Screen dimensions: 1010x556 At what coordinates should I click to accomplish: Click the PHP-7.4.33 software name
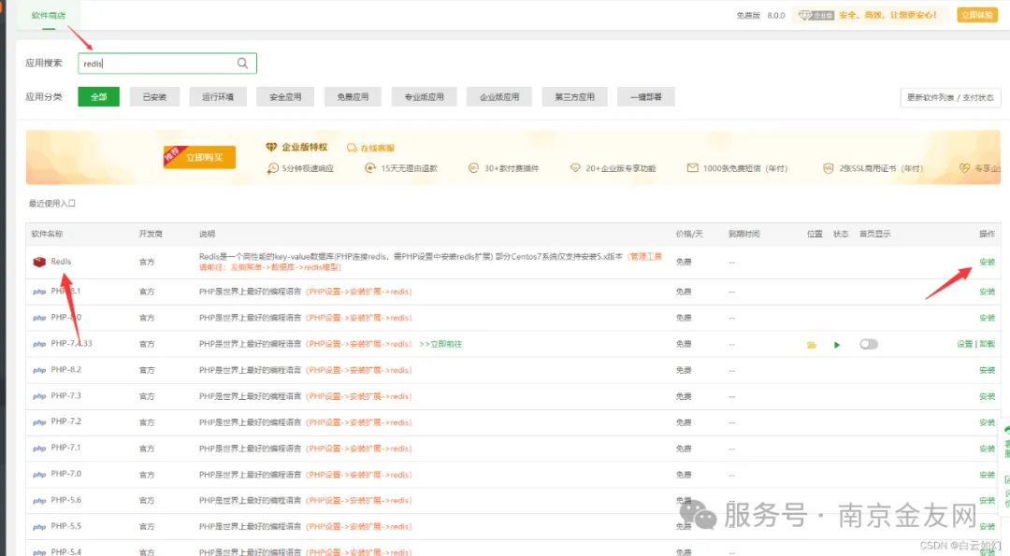coord(71,344)
